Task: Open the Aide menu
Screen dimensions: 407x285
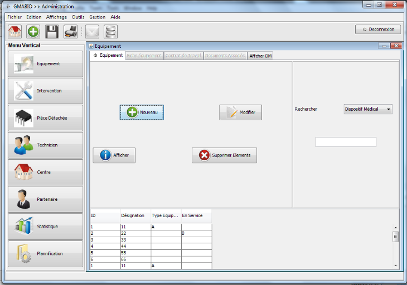Action: (115, 17)
